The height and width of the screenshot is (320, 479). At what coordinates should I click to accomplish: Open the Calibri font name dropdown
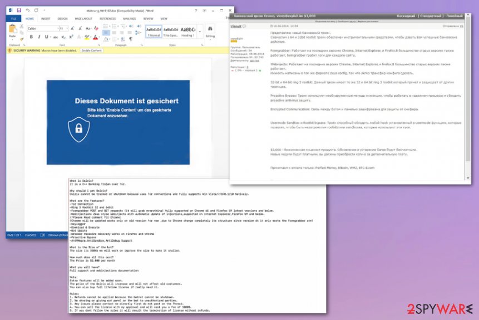click(x=58, y=28)
